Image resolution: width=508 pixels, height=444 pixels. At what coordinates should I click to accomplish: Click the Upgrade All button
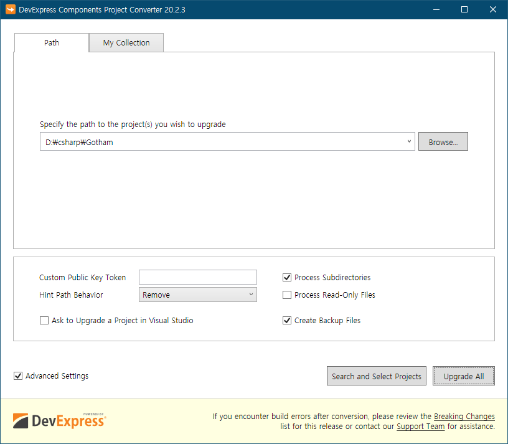click(464, 376)
